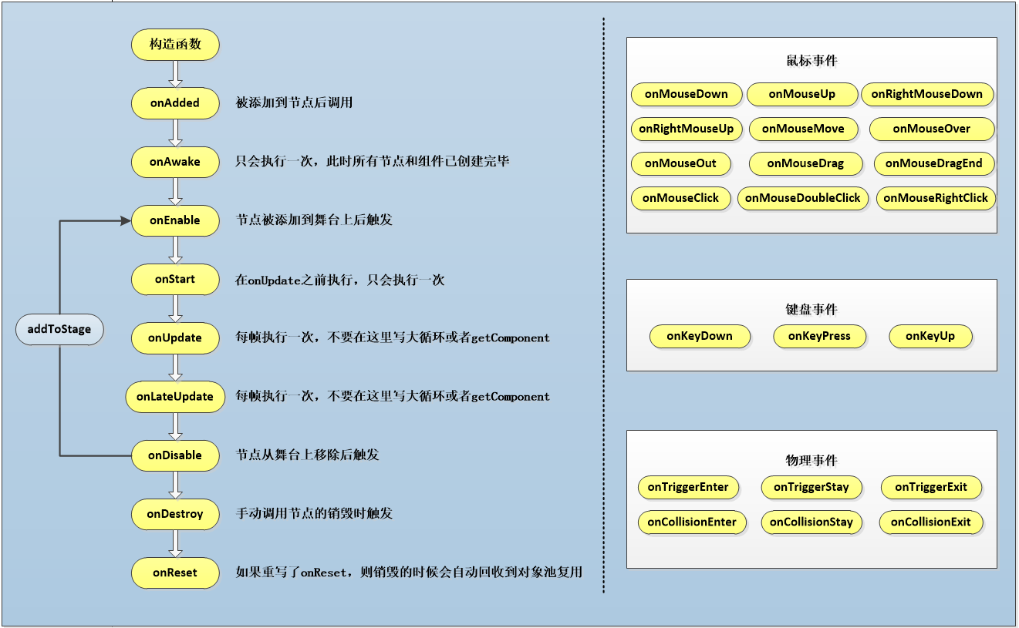Select the onCollisionExit event box

930,522
